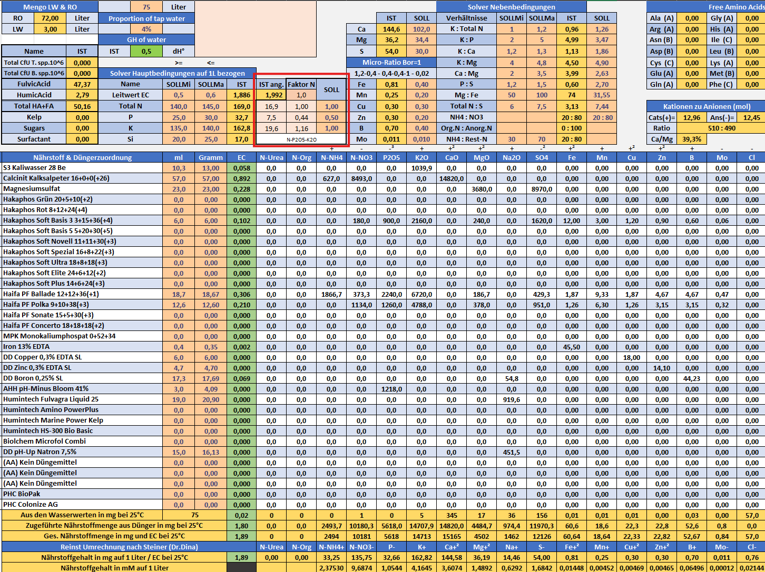Select NH4 : Rest-N SOLLMa value 70
765x572 pixels.
coord(542,139)
